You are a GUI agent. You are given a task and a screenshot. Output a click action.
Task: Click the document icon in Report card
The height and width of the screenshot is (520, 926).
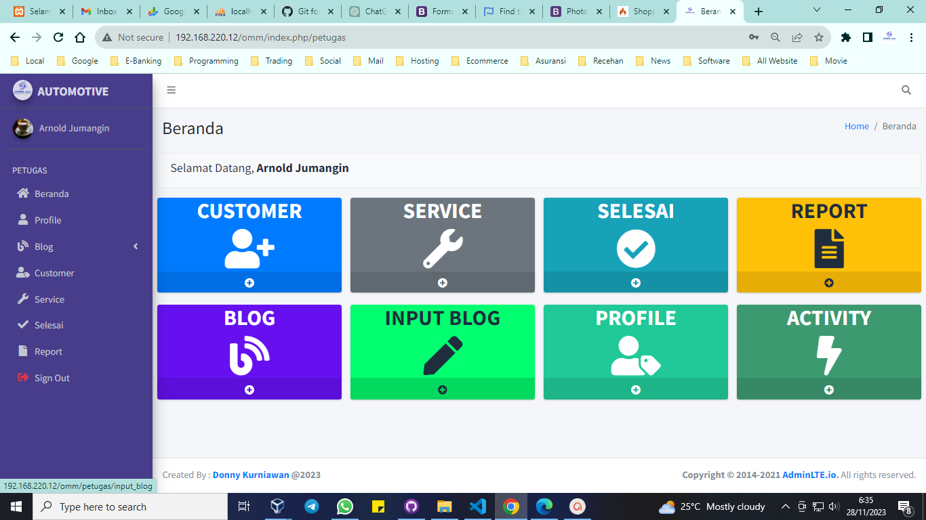[x=829, y=248]
